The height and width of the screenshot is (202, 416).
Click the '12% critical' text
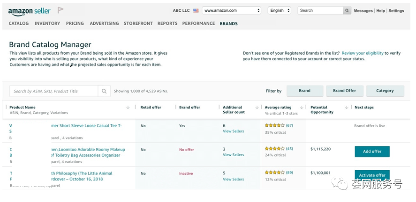275,180
